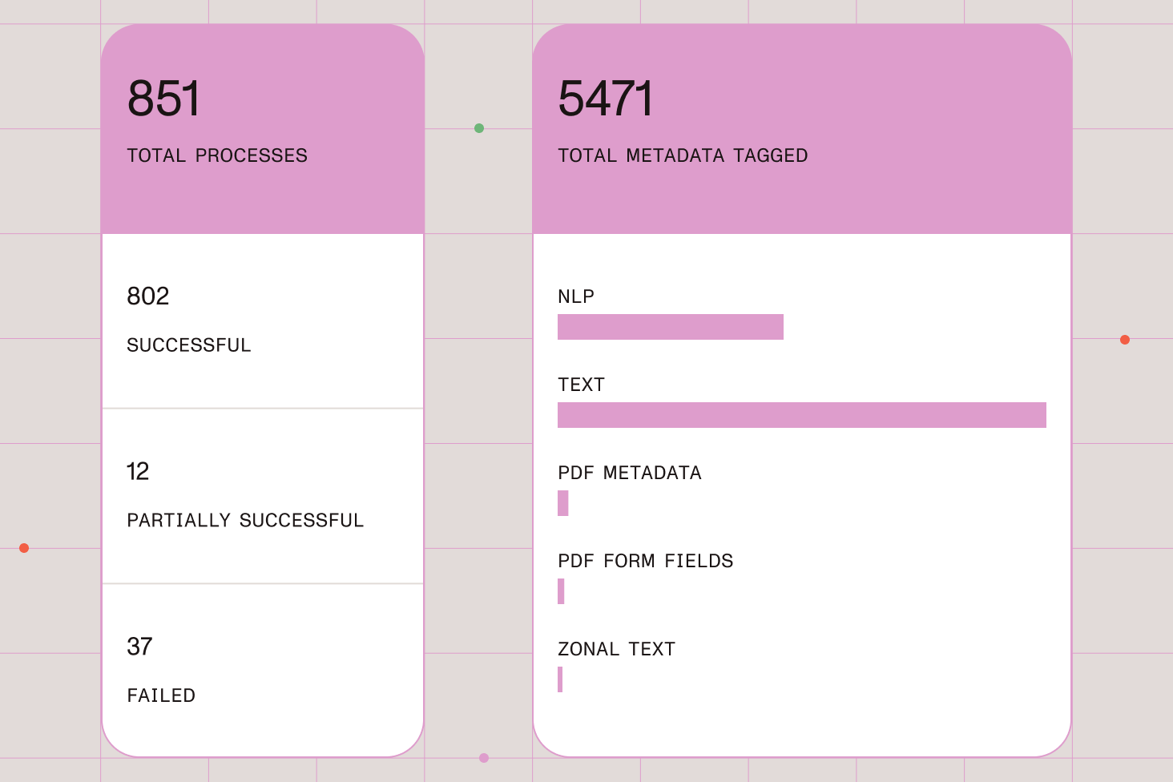Open the FAILED processes label
Viewport: 1173px width, 782px height.
pos(161,695)
